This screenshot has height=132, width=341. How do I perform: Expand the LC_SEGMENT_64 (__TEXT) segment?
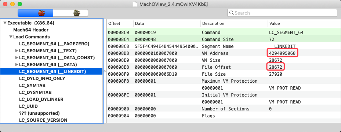(x=17, y=51)
